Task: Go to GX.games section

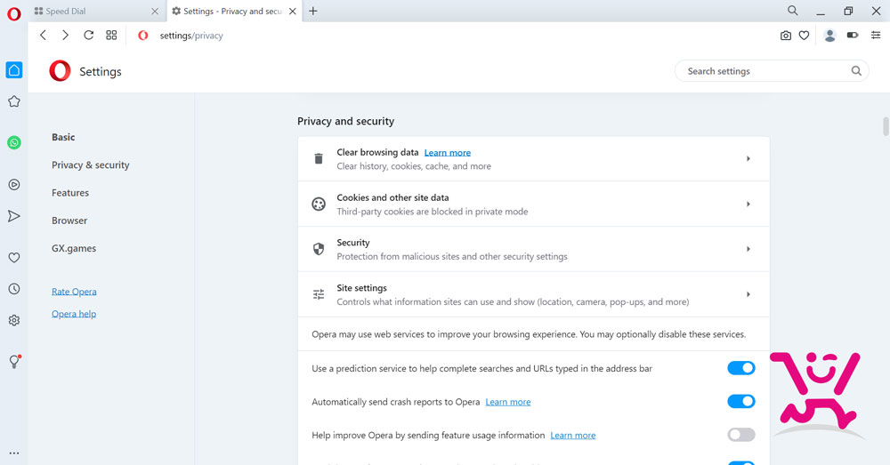Action: [x=74, y=248]
